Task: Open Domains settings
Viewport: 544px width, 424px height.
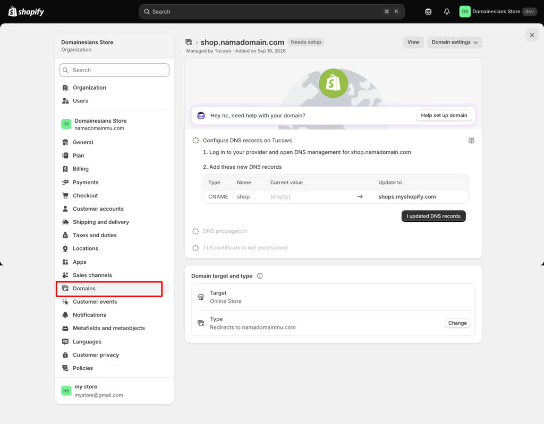Action: 114,288
